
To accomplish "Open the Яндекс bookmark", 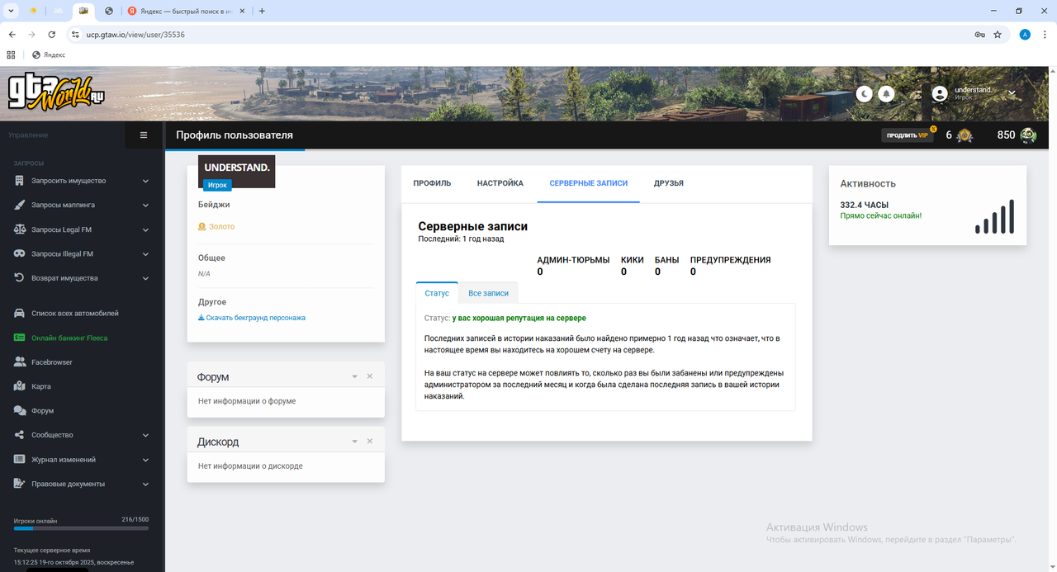I will pyautogui.click(x=49, y=54).
